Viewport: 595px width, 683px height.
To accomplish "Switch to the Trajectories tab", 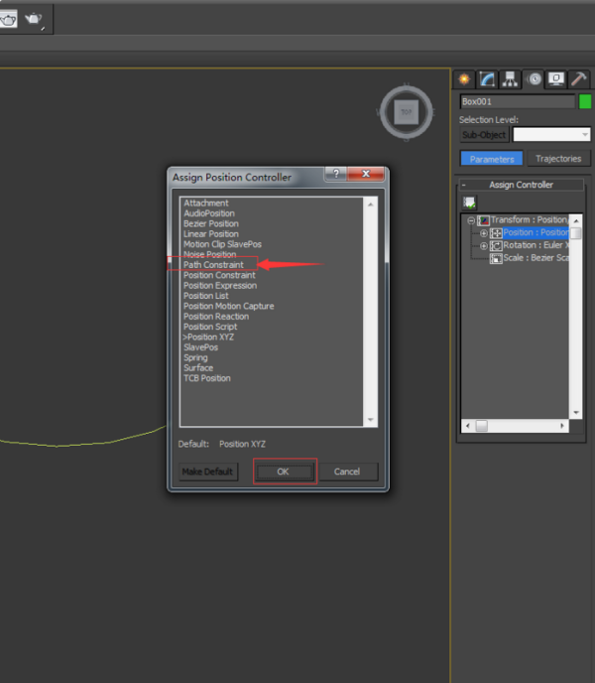I will point(558,159).
